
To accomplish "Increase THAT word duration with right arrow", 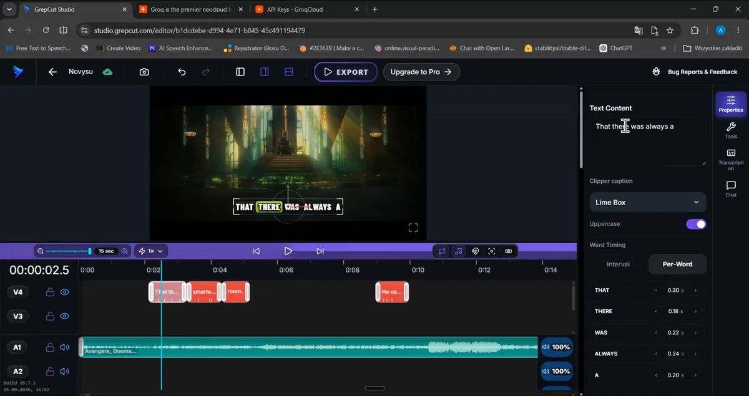I will click(696, 290).
